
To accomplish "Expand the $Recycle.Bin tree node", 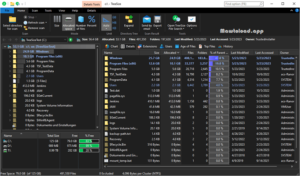I will [10, 115].
